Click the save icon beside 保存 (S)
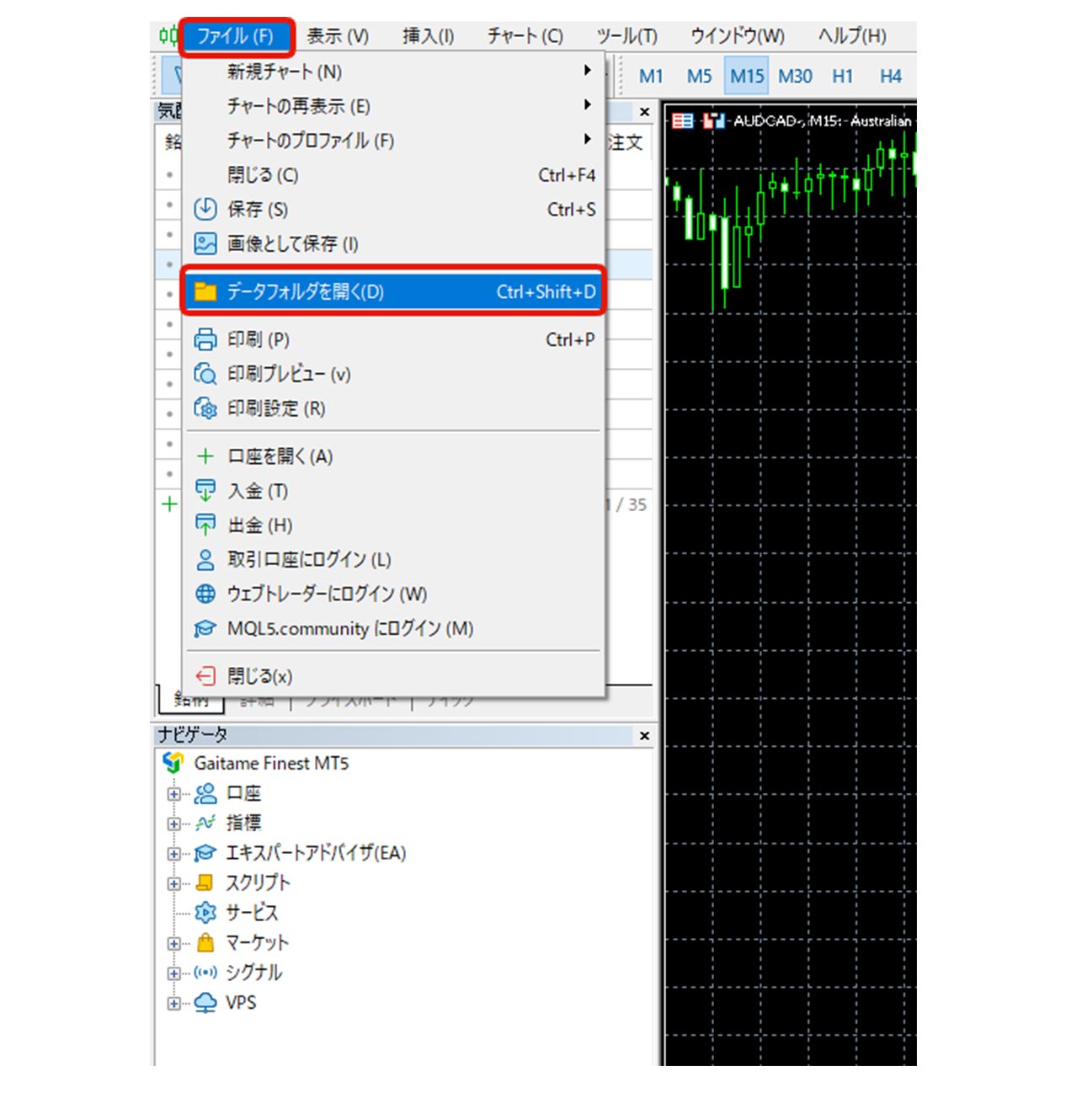 click(205, 209)
